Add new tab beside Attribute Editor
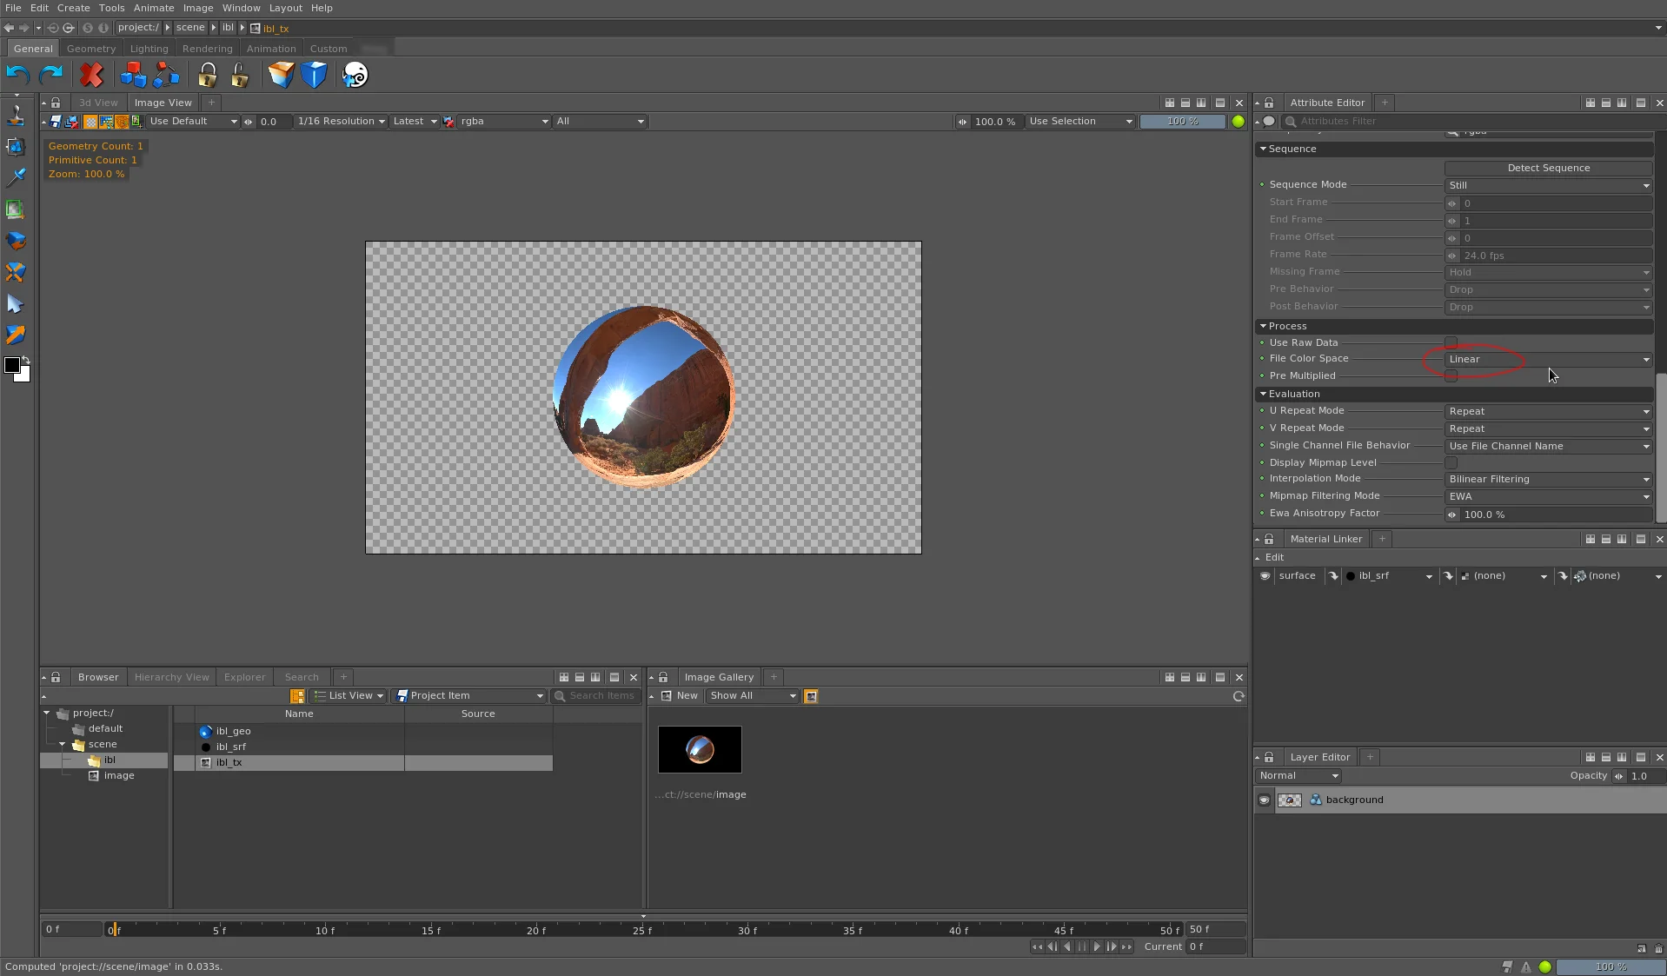 1385,103
